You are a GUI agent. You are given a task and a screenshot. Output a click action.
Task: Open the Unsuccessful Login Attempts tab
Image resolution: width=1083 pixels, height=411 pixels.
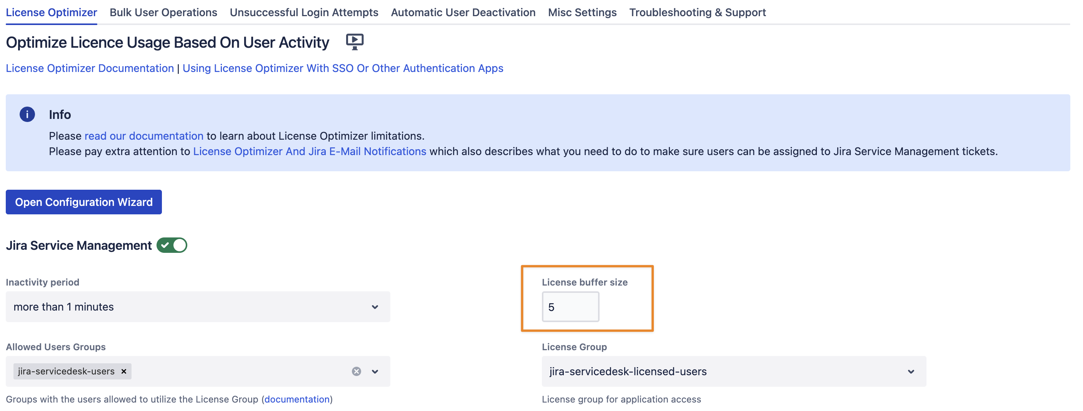pos(303,13)
